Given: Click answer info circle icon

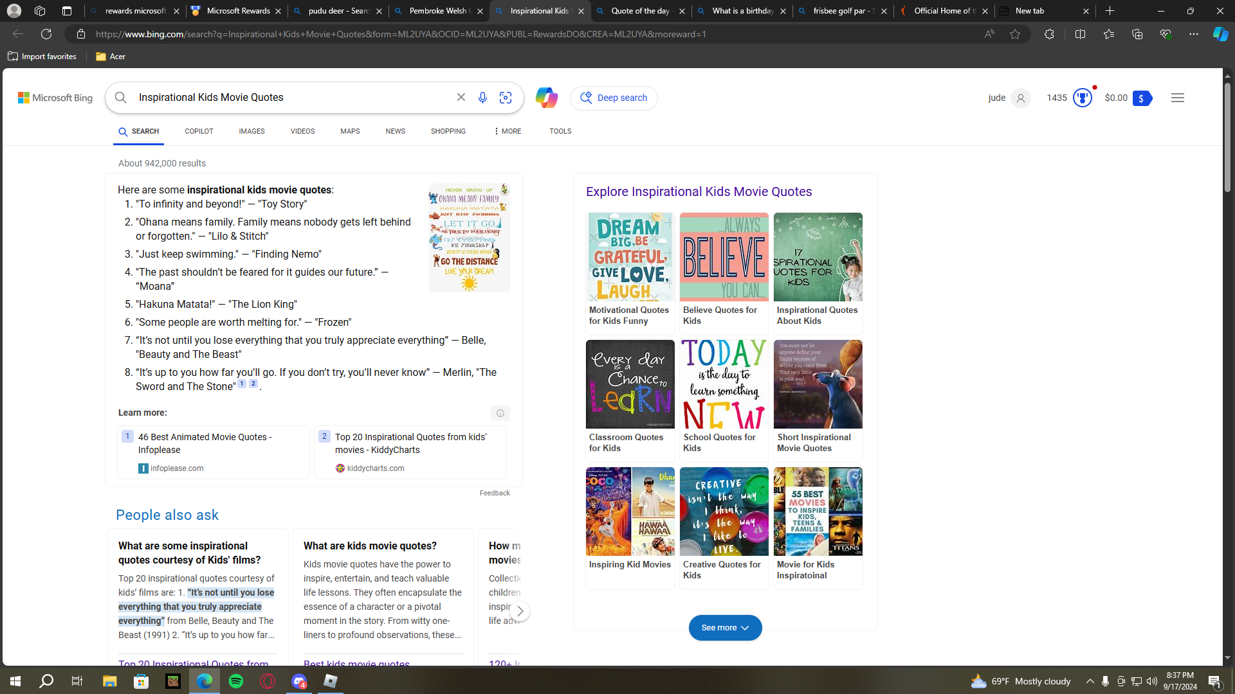Looking at the screenshot, I should [500, 413].
